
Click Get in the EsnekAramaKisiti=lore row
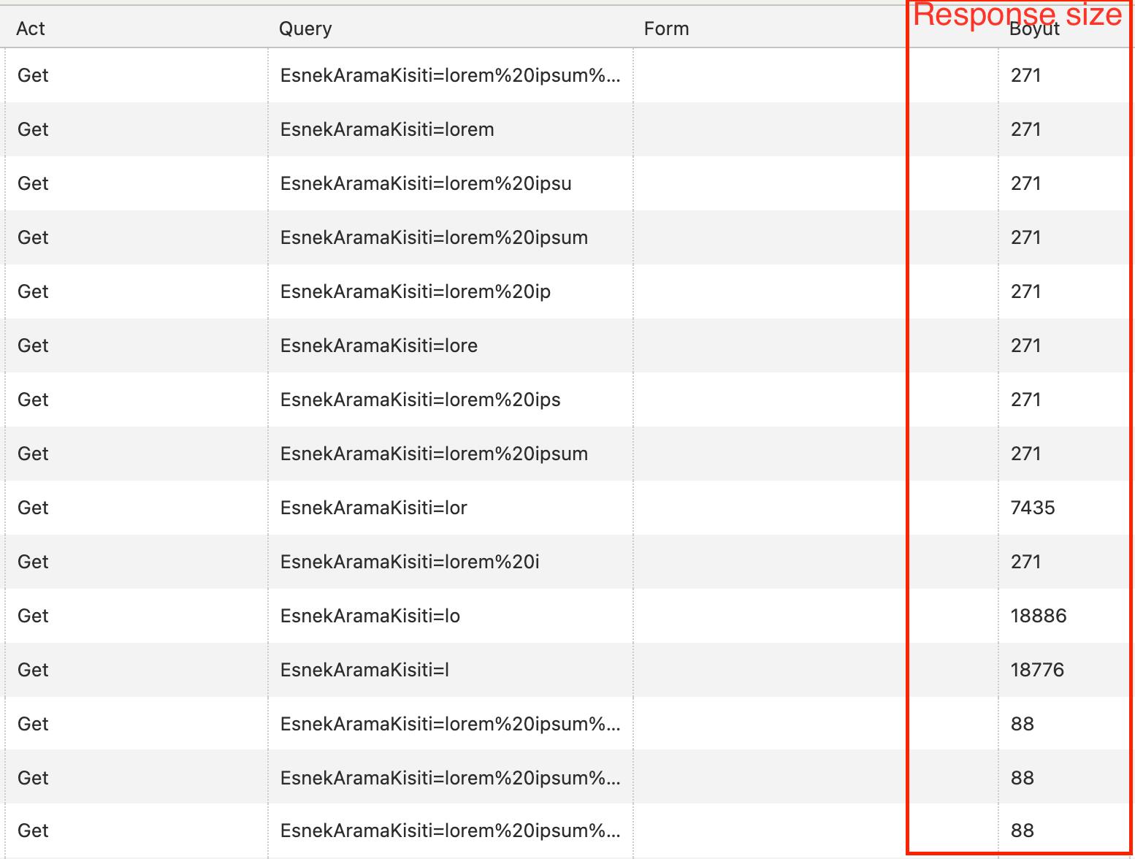[33, 345]
